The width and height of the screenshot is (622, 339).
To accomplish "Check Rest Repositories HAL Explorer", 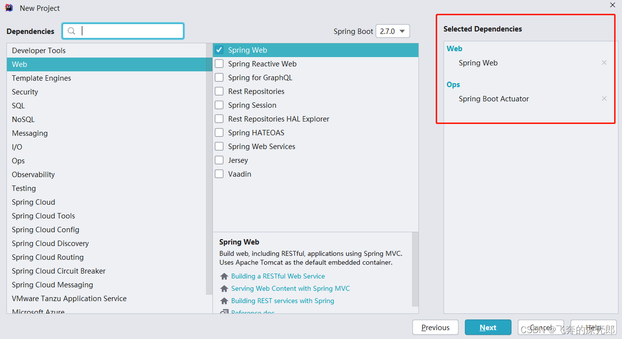I will 219,119.
